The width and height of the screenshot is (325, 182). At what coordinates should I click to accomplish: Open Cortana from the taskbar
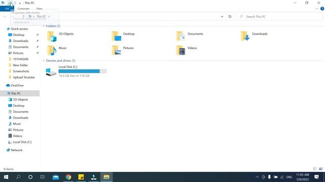30,177
